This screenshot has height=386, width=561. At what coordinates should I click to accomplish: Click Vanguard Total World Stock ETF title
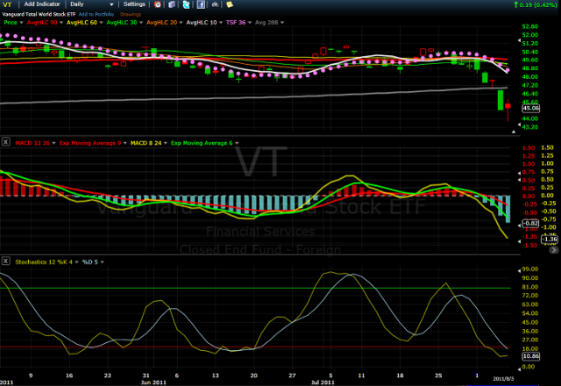click(39, 14)
